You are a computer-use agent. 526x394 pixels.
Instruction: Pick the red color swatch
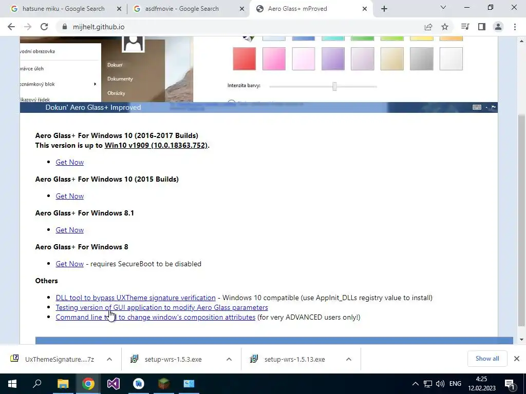[244, 58]
